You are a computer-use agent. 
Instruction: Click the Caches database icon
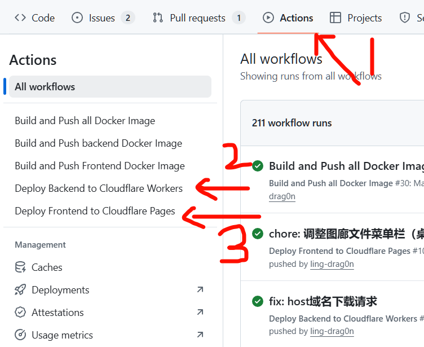point(20,267)
